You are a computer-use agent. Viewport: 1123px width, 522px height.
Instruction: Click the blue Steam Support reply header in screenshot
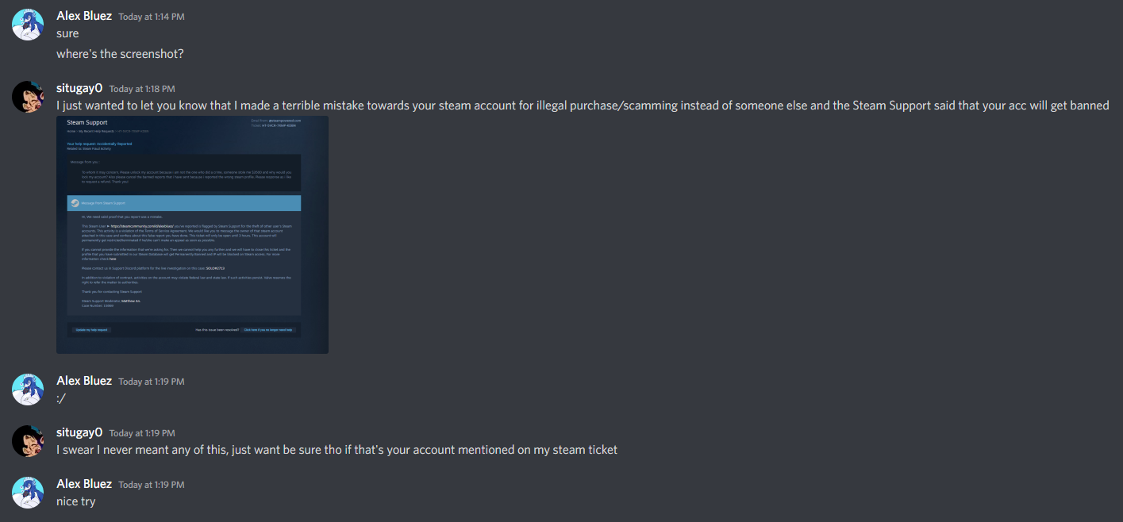point(184,203)
